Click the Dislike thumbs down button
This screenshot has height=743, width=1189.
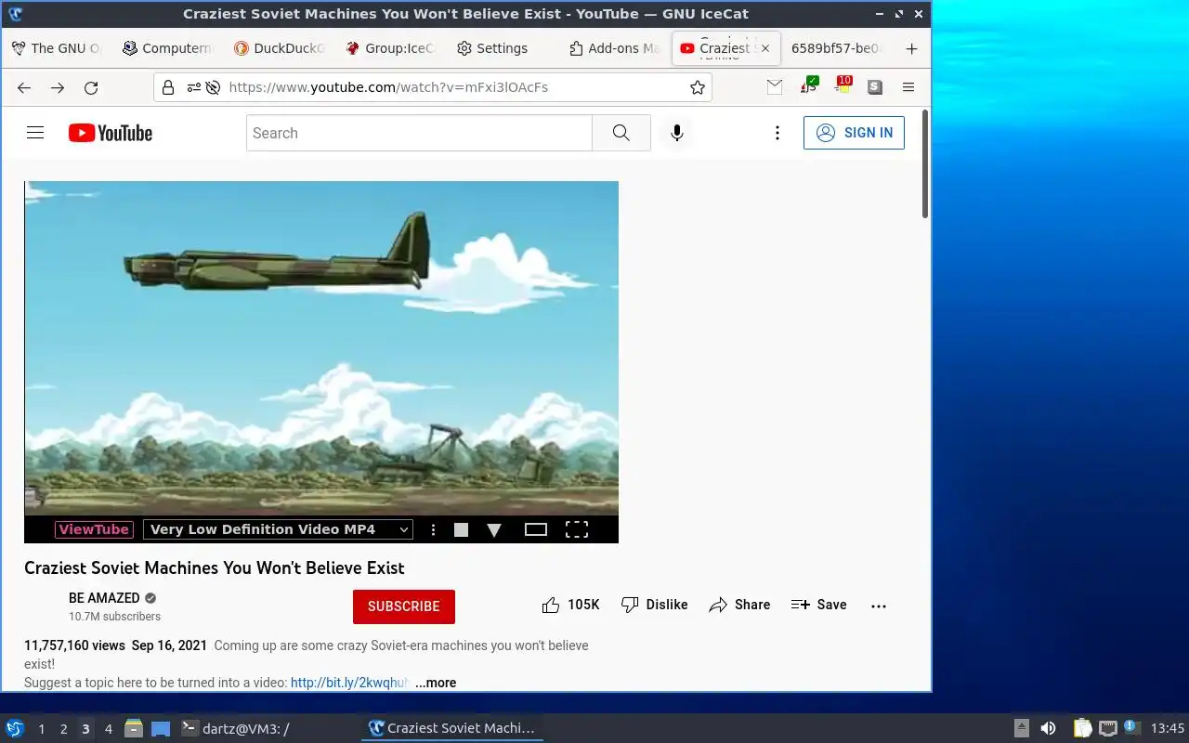655,605
